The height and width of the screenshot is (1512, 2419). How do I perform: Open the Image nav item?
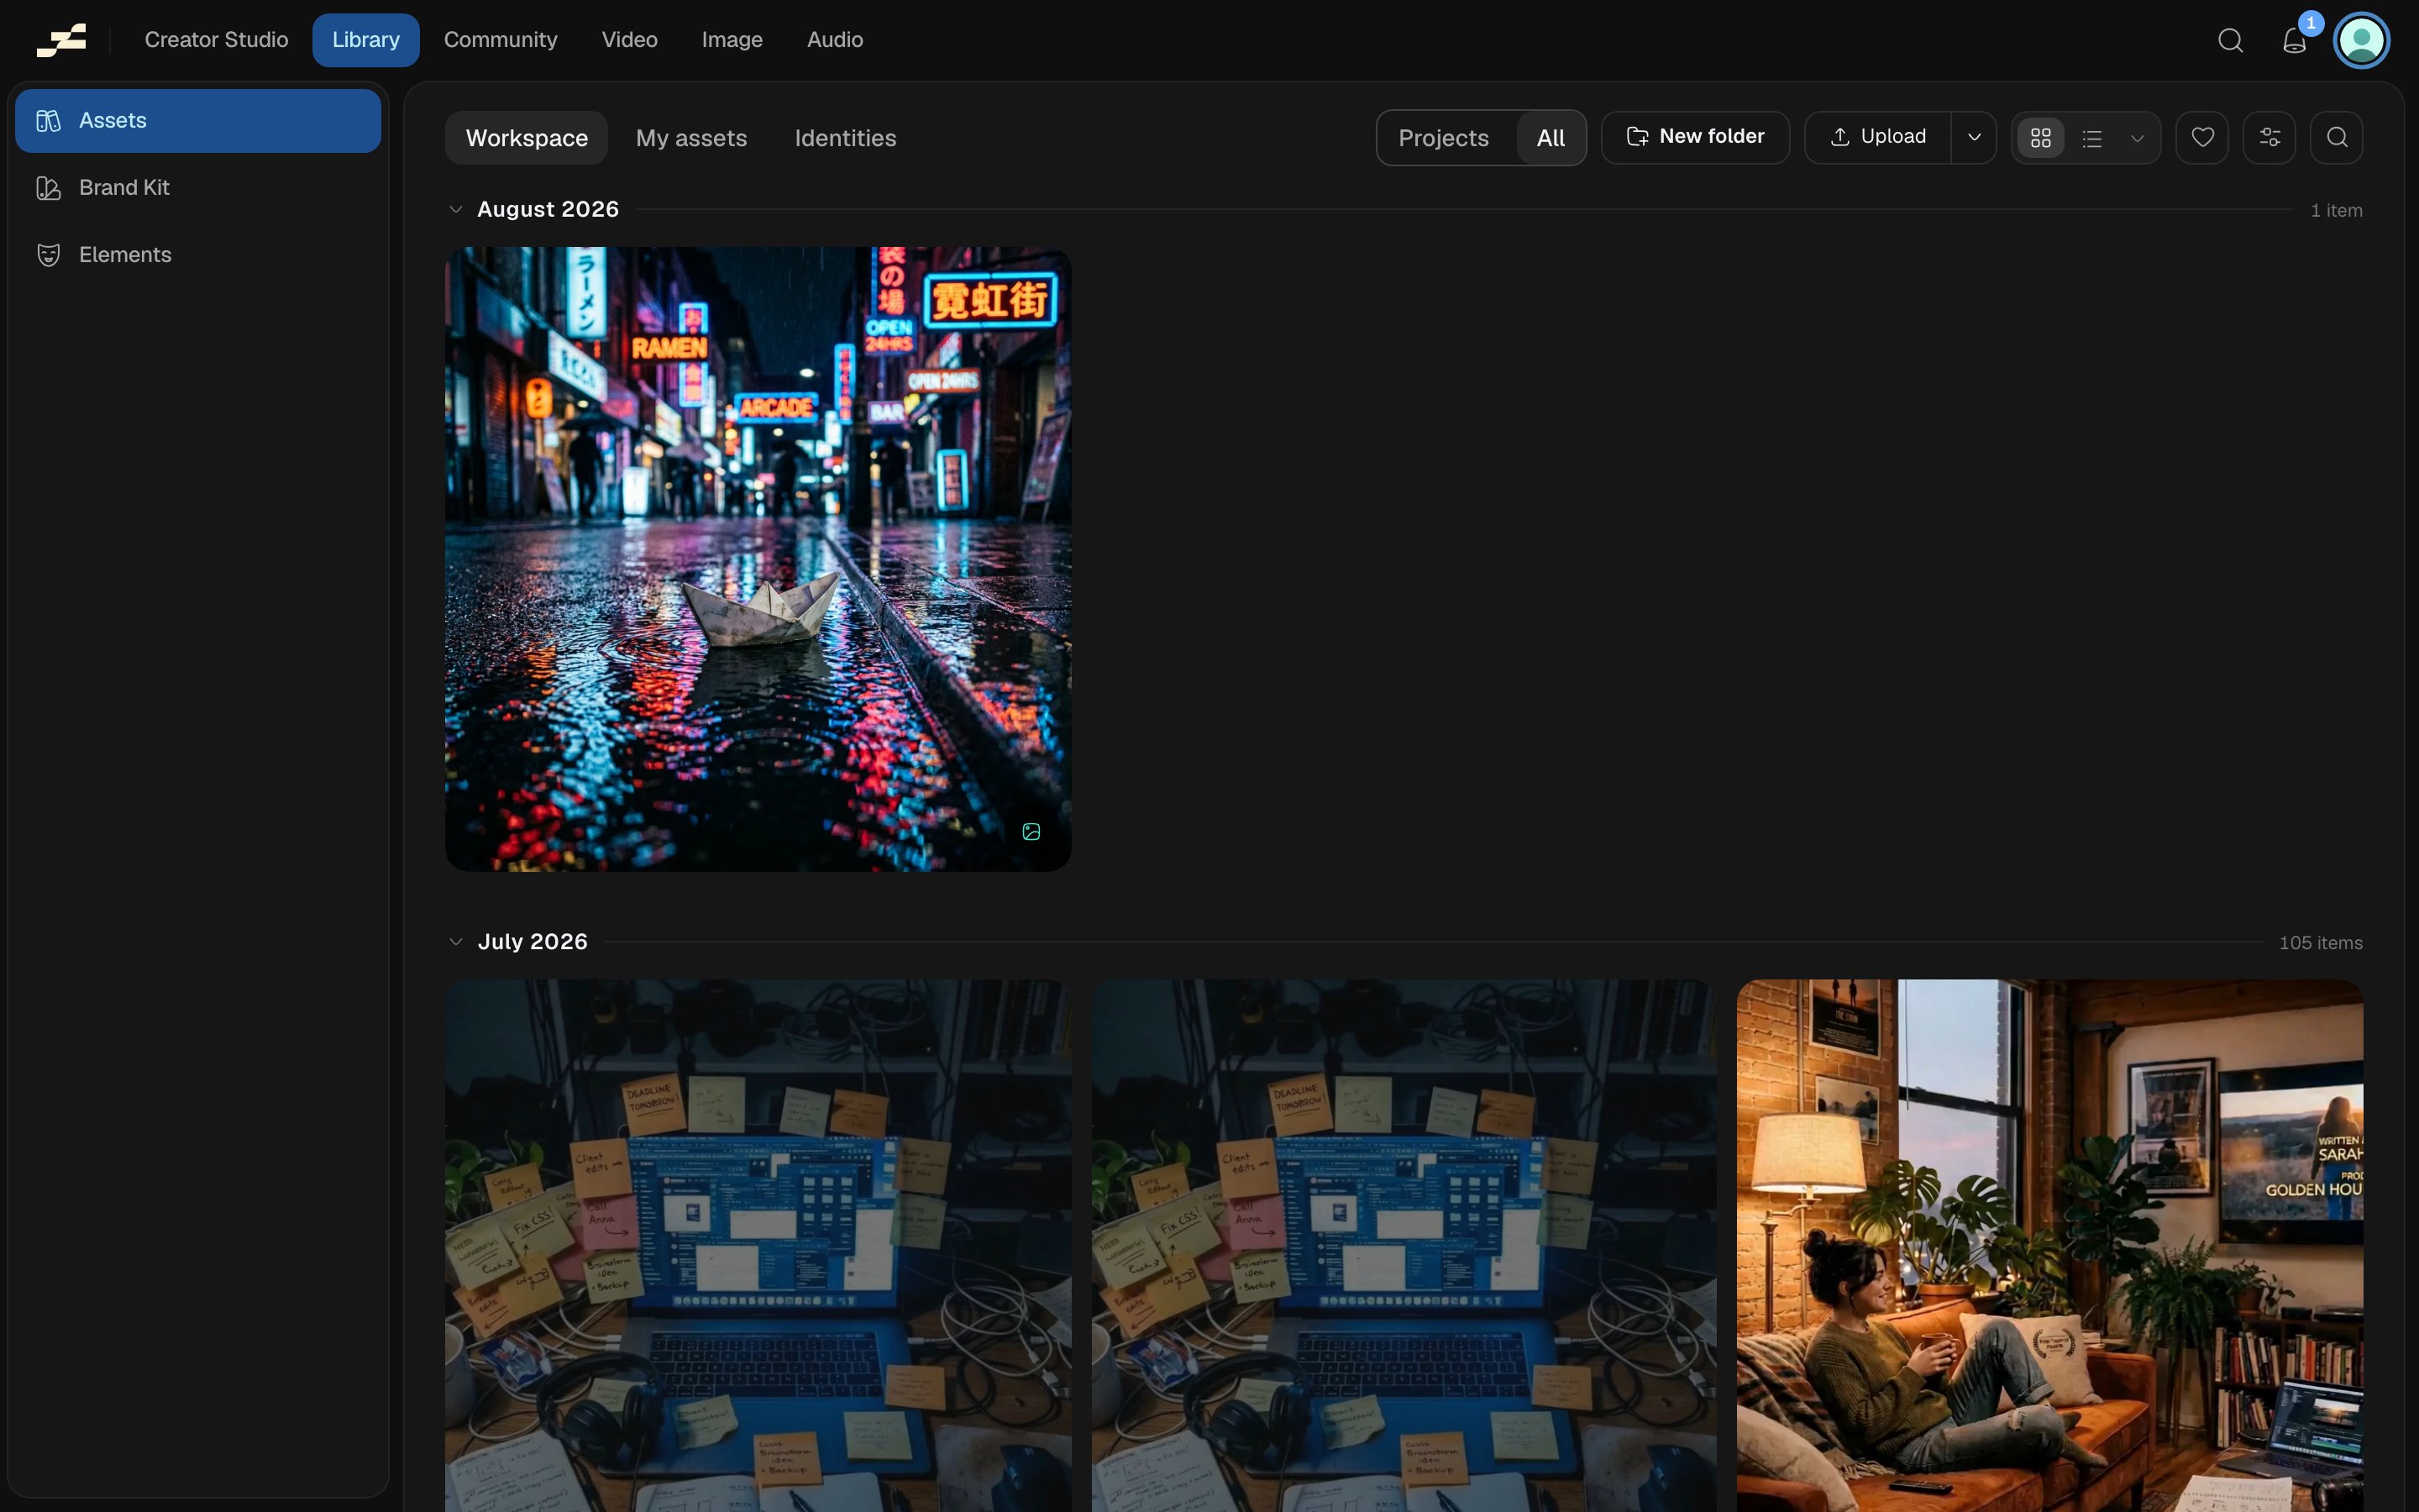[x=732, y=40]
